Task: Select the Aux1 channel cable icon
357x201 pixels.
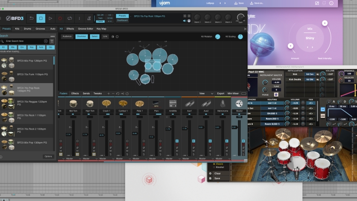Action: click(190, 104)
